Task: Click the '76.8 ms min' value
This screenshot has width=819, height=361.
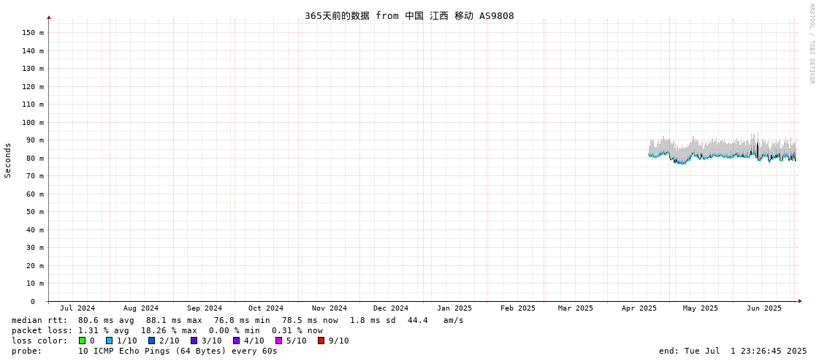Action: coord(242,320)
